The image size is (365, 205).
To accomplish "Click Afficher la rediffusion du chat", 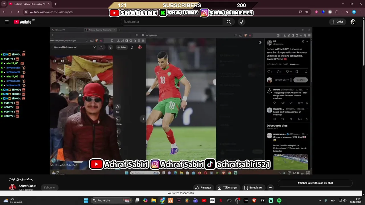I will point(315,183).
